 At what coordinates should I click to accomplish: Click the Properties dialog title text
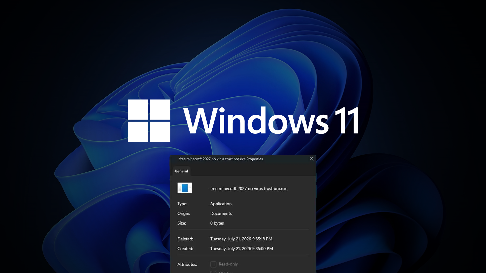click(221, 159)
